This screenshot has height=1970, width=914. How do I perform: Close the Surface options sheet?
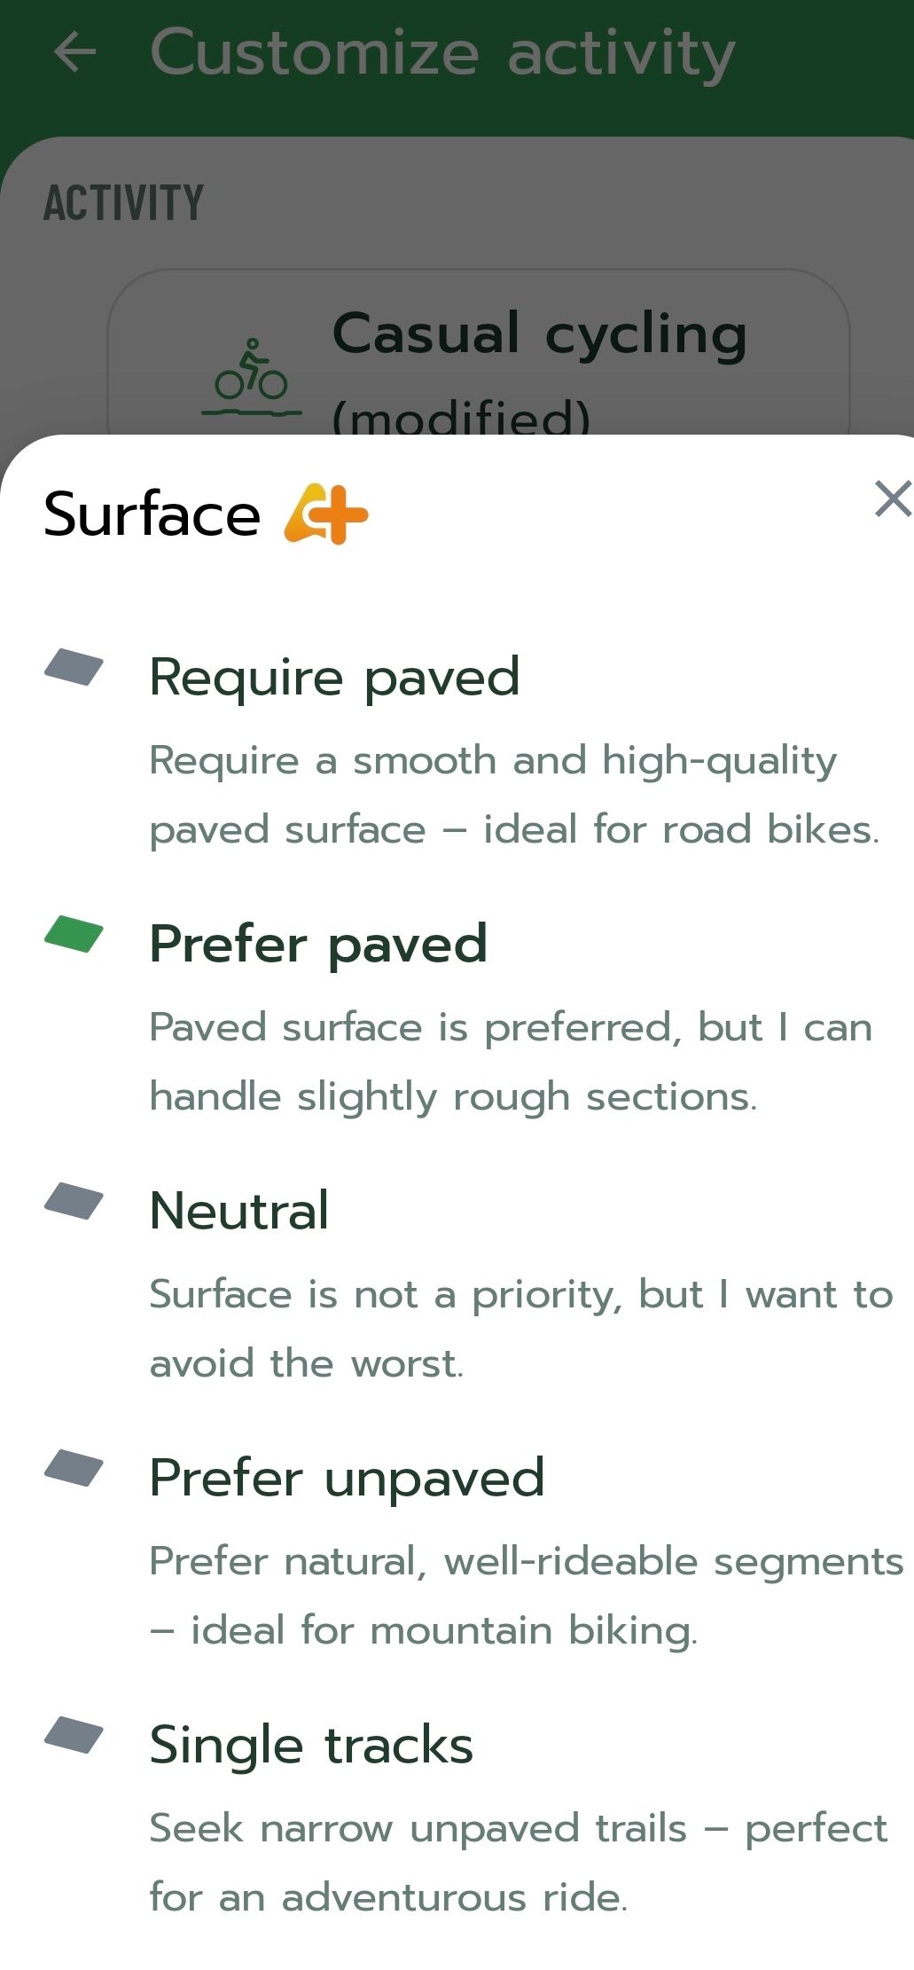892,498
